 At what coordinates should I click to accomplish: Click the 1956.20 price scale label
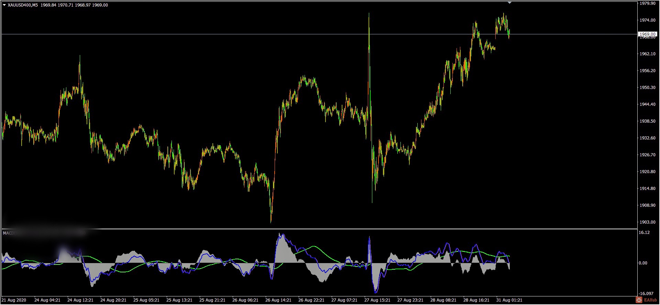(647, 71)
